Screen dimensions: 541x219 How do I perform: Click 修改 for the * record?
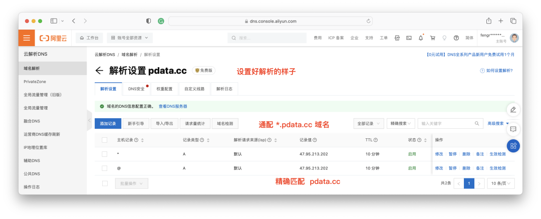(x=439, y=154)
